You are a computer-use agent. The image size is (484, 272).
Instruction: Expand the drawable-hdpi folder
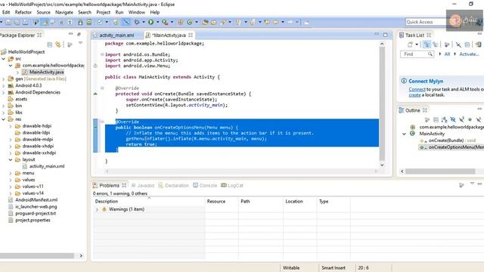tap(11, 126)
